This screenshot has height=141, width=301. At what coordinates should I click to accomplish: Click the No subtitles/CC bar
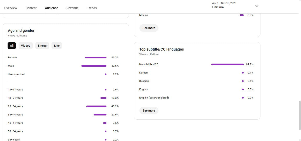coord(227,64)
